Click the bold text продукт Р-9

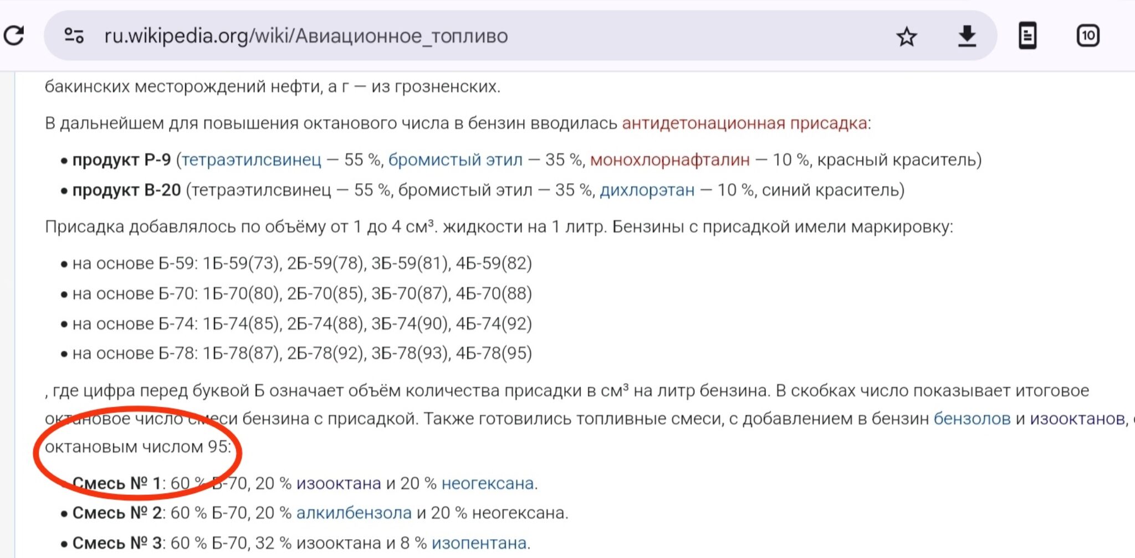121,160
